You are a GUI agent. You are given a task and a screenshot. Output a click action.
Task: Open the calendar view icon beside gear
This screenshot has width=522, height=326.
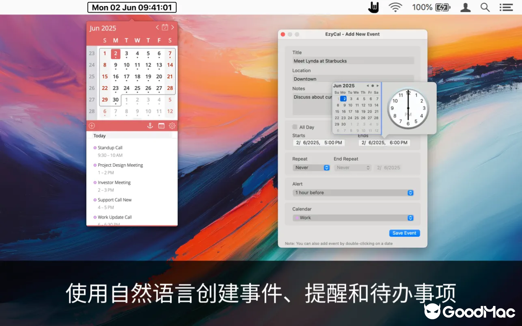pos(161,126)
